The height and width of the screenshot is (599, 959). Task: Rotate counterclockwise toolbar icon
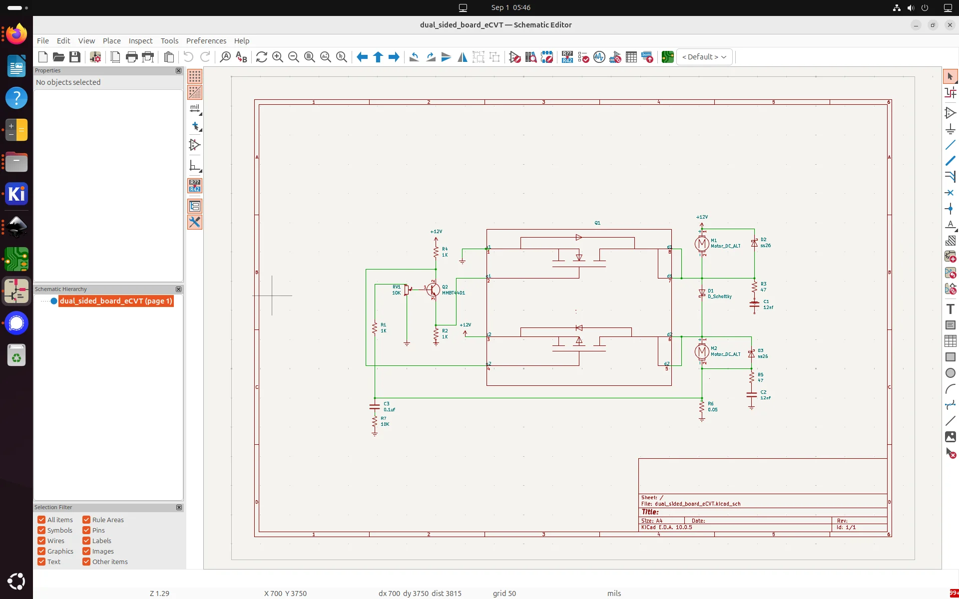pyautogui.click(x=414, y=57)
